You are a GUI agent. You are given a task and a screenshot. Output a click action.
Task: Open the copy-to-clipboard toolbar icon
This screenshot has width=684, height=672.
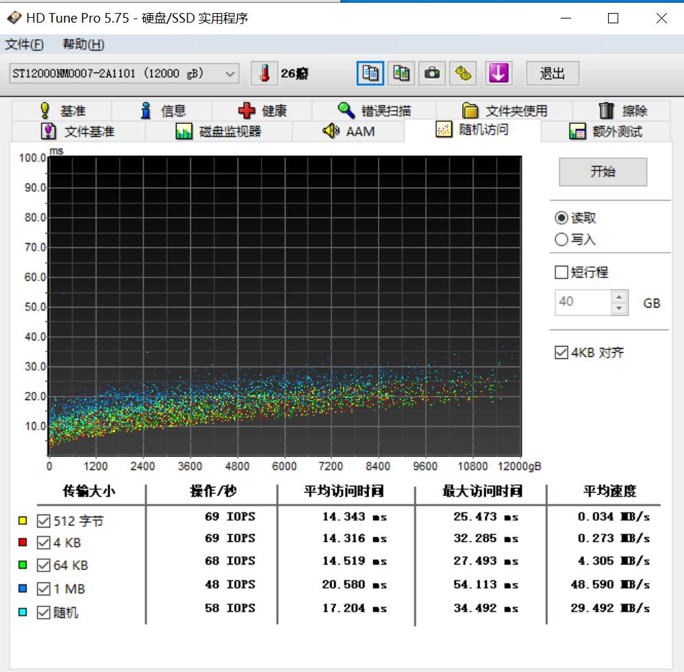(x=370, y=73)
